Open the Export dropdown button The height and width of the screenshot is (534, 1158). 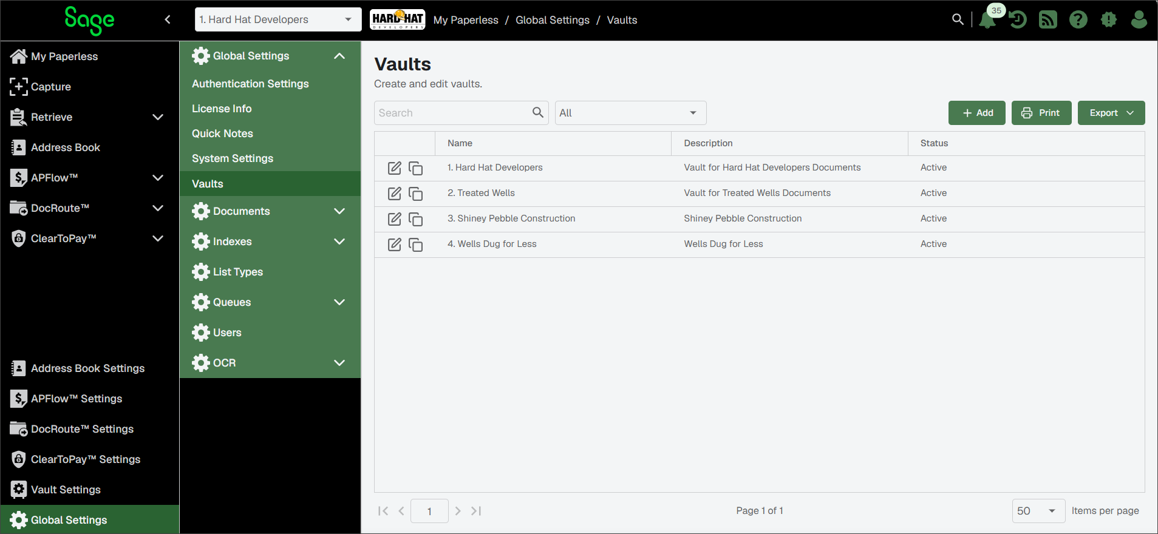pos(1111,113)
